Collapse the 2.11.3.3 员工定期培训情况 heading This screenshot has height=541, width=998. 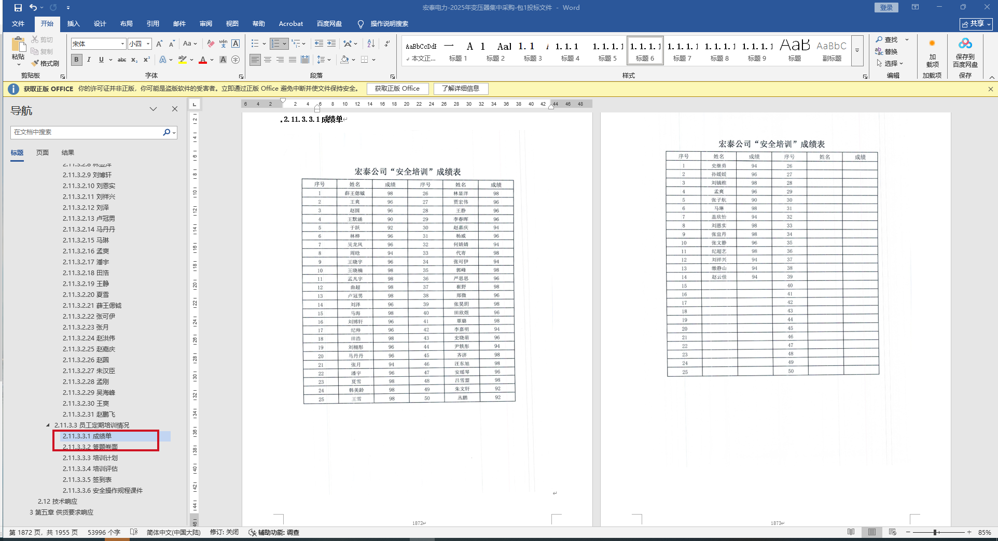click(48, 425)
